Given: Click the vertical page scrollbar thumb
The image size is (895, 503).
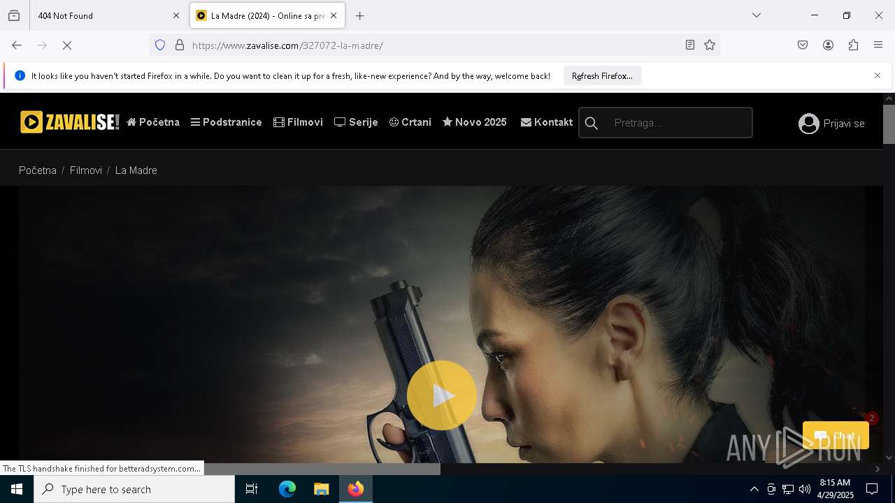Looking at the screenshot, I should pos(889,124).
